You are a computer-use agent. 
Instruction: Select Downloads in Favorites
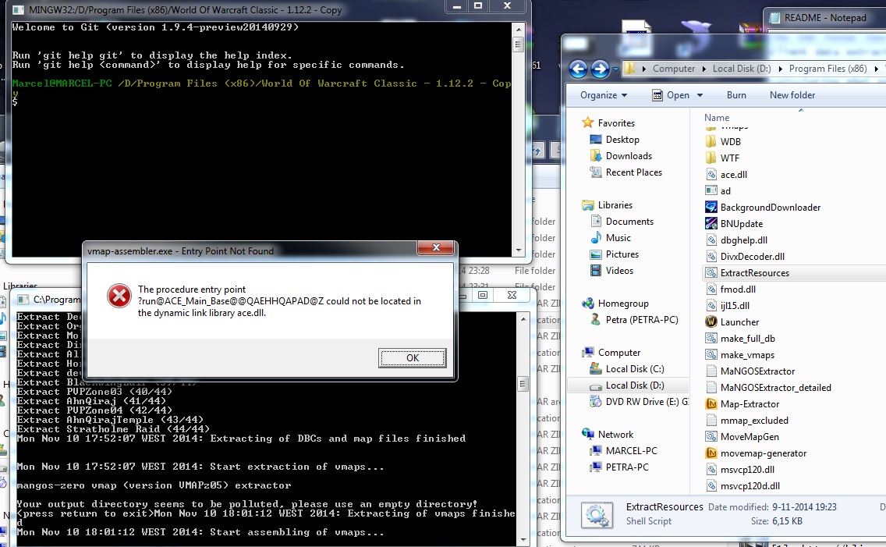[629, 155]
